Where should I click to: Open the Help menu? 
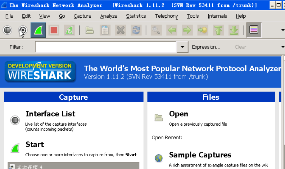pos(241,16)
